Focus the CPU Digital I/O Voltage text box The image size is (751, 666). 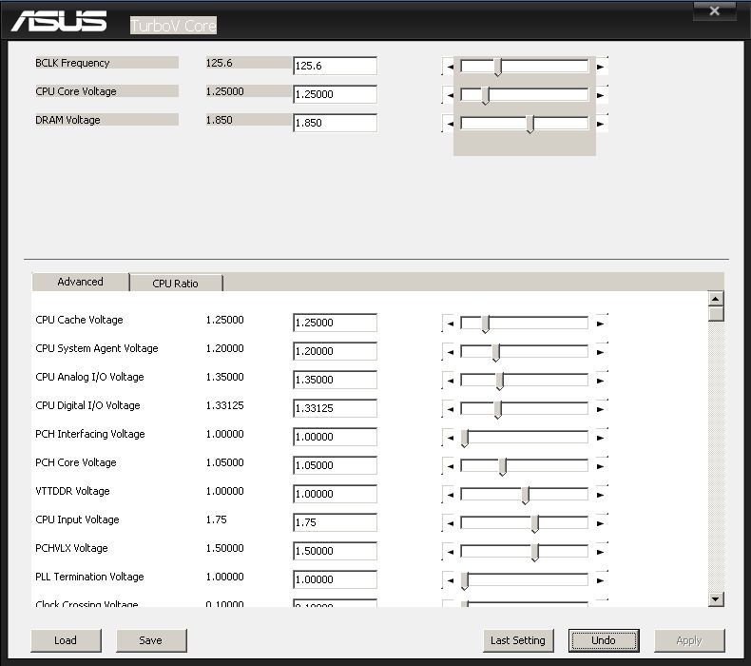tap(335, 408)
